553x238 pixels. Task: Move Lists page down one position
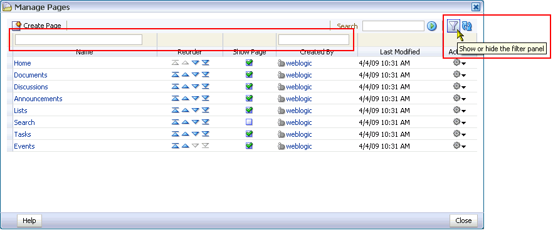click(196, 110)
